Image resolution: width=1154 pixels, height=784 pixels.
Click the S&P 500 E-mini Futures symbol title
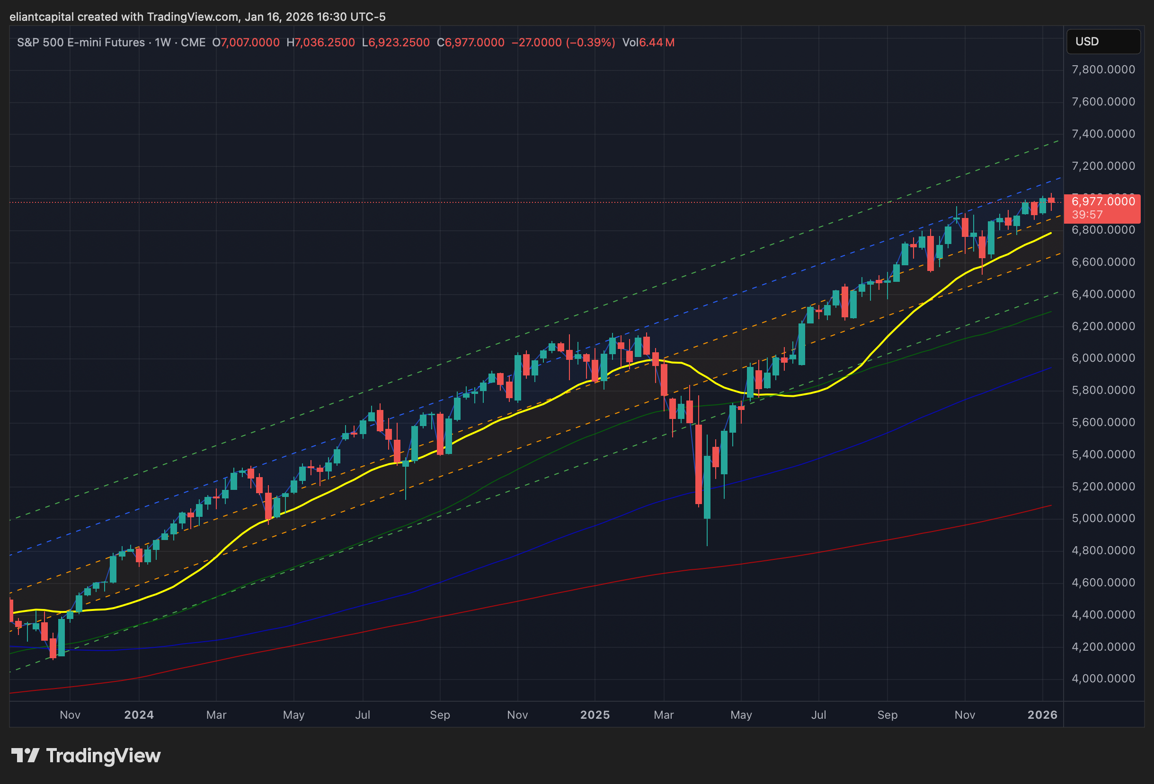(x=81, y=43)
